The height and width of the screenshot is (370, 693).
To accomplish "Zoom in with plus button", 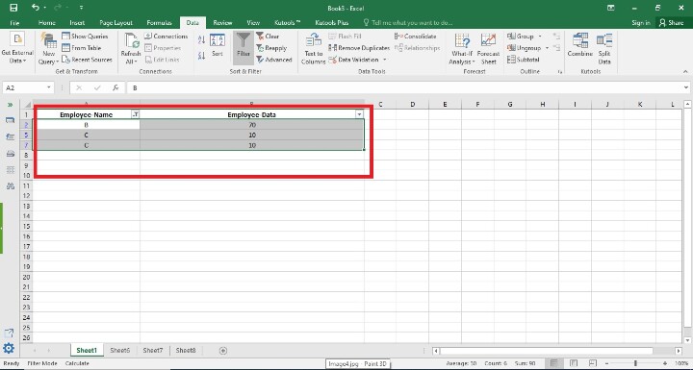I will click(x=665, y=363).
